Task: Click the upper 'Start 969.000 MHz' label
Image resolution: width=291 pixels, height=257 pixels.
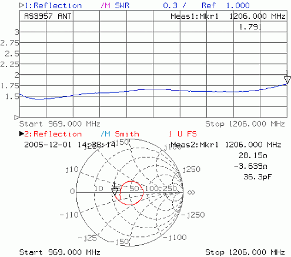Action: [x=60, y=124]
